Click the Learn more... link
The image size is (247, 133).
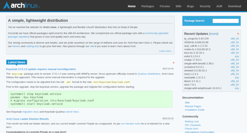pyautogui.click(x=166, y=51)
